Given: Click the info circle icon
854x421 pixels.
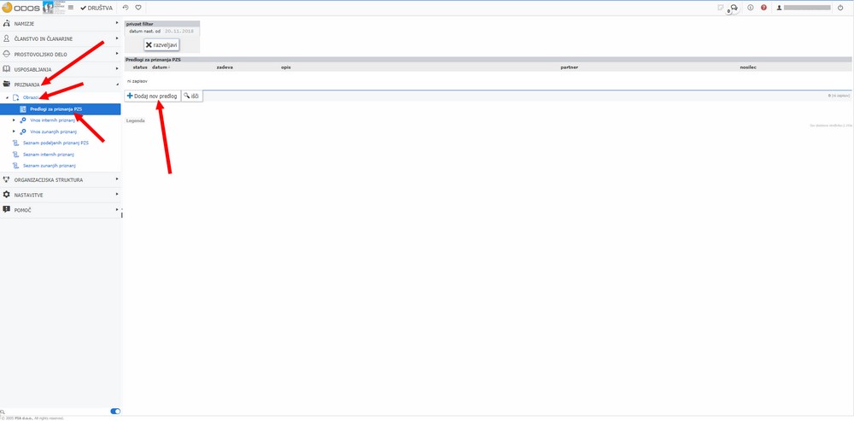Looking at the screenshot, I should [750, 8].
